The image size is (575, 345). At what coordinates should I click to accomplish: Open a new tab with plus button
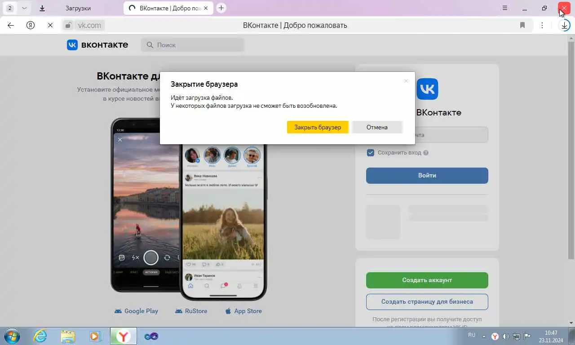coord(221,8)
